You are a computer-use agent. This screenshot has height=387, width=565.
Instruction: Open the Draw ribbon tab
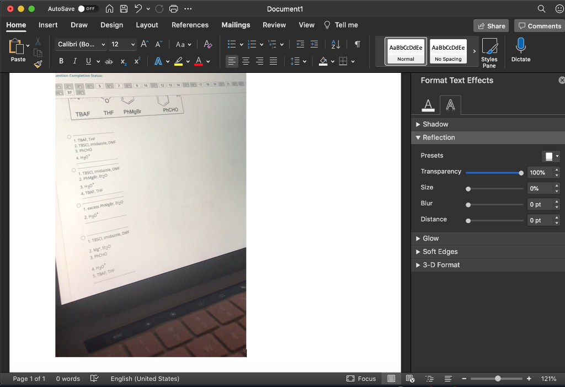pos(79,25)
